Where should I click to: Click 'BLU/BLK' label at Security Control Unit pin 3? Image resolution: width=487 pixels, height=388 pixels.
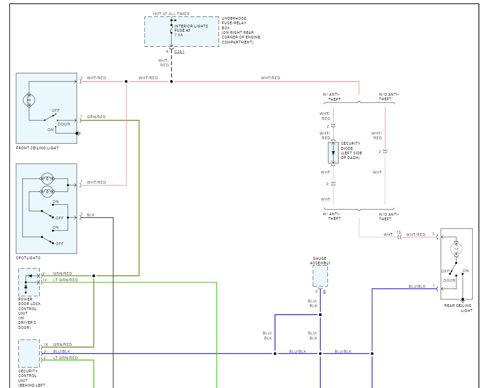(x=61, y=351)
